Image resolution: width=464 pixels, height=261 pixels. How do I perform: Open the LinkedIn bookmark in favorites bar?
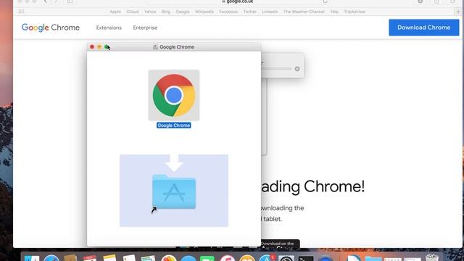point(270,12)
